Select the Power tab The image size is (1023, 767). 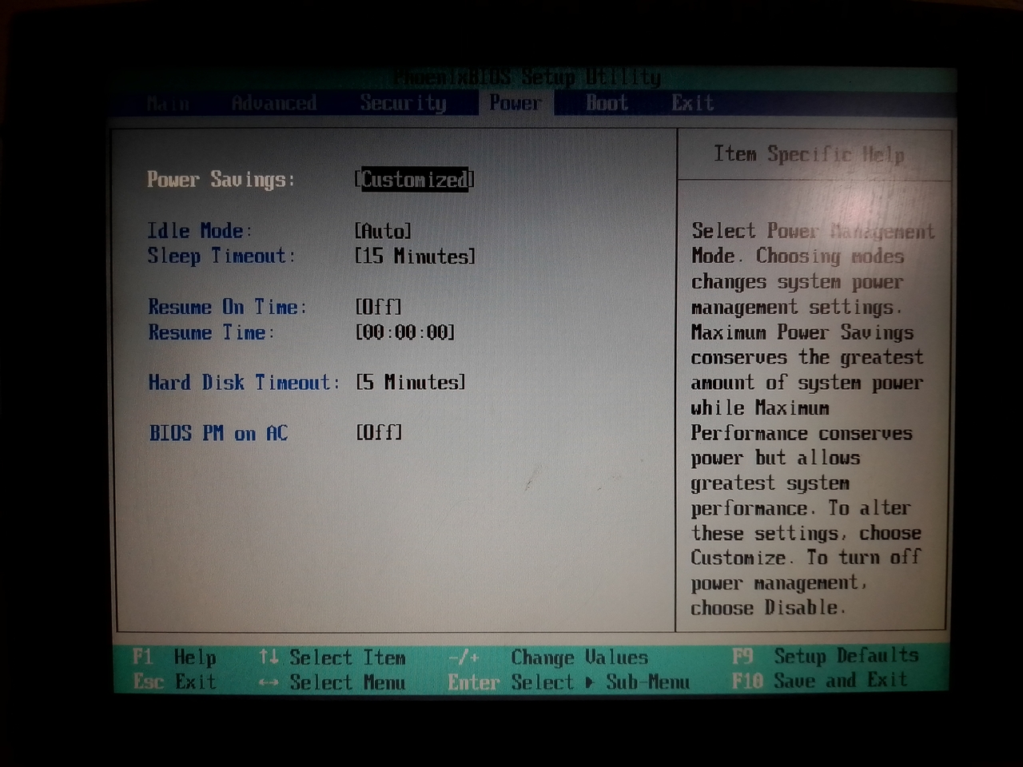[x=515, y=103]
